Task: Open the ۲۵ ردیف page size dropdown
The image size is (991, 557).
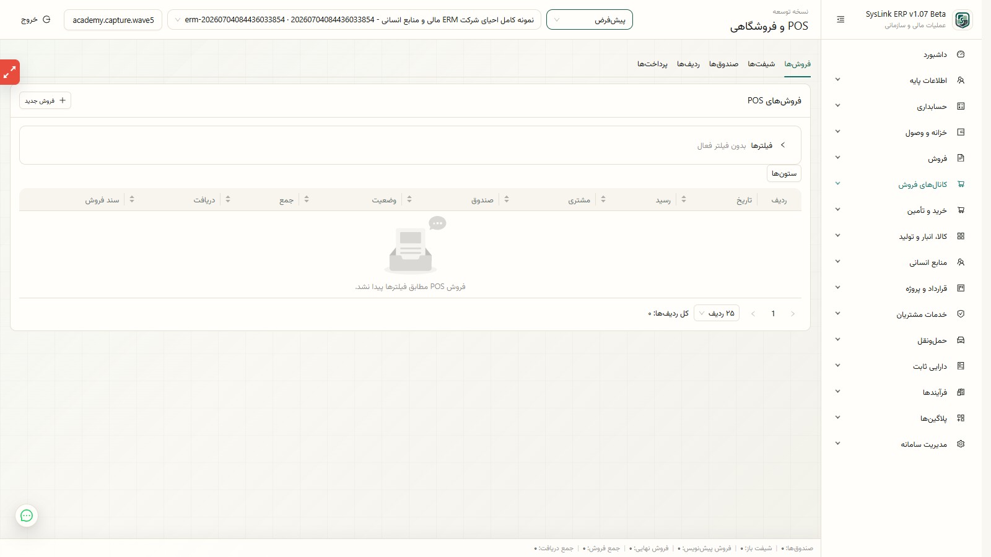Action: pyautogui.click(x=717, y=314)
